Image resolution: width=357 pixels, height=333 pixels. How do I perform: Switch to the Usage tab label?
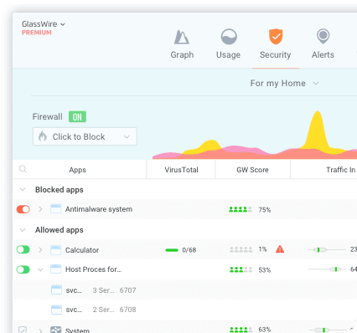(228, 54)
